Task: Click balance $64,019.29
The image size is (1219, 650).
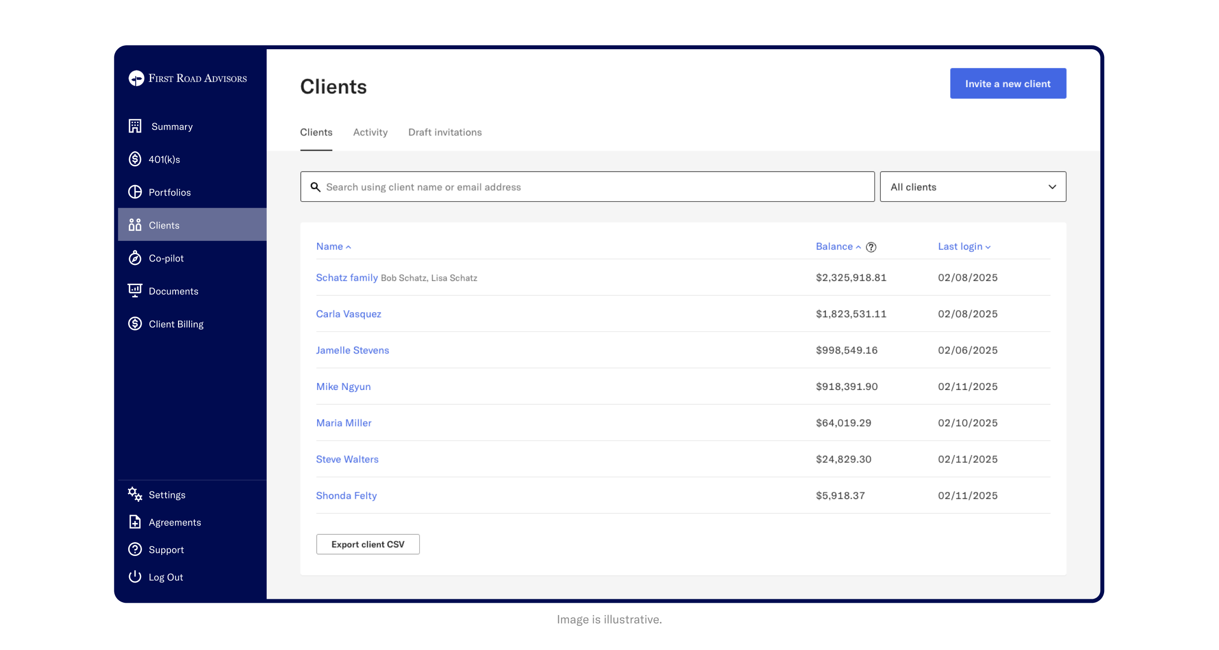Action: click(x=844, y=423)
